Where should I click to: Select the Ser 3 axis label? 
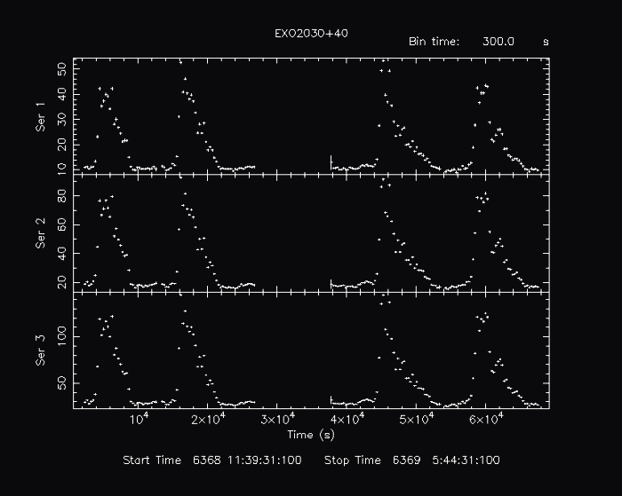[41, 351]
